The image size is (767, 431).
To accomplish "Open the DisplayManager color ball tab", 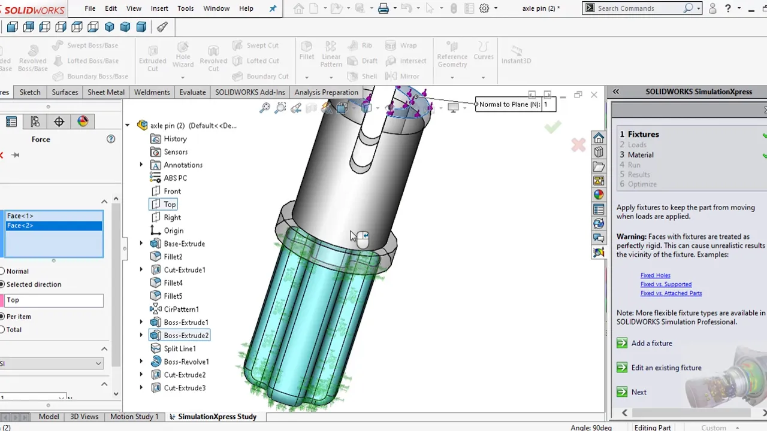I will click(83, 122).
